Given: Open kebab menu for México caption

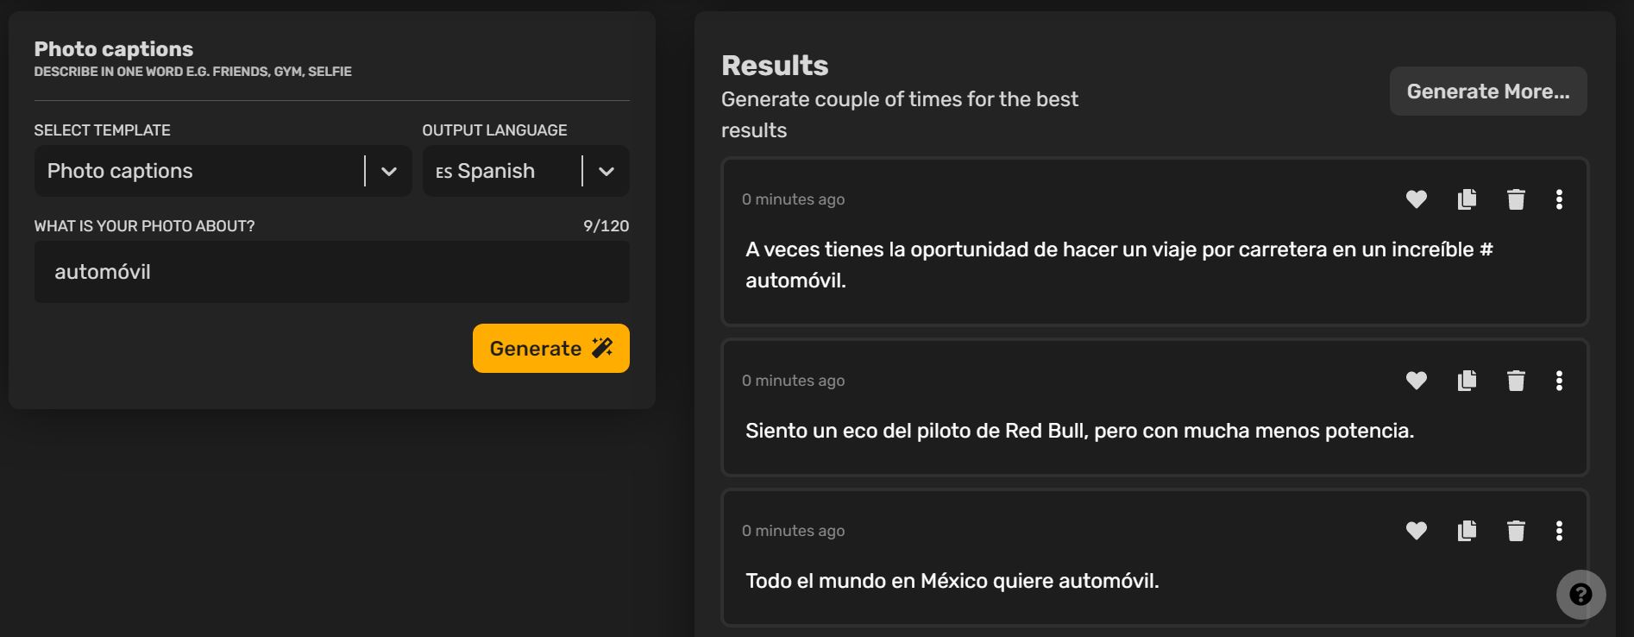Looking at the screenshot, I should click(1559, 531).
